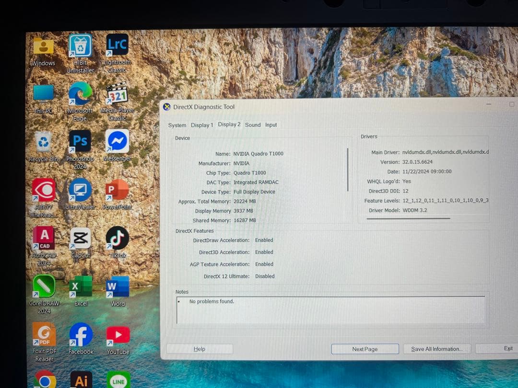This screenshot has width=518, height=388.
Task: Select the Display 2 tab
Action: (229, 125)
